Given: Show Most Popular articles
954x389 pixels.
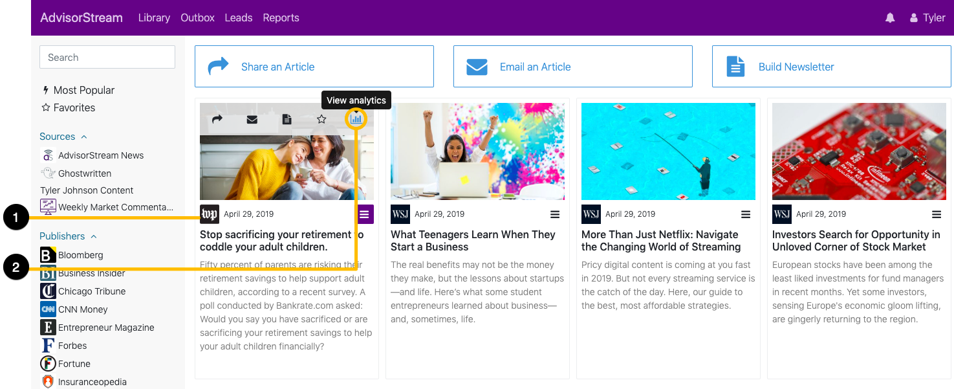Looking at the screenshot, I should (78, 90).
